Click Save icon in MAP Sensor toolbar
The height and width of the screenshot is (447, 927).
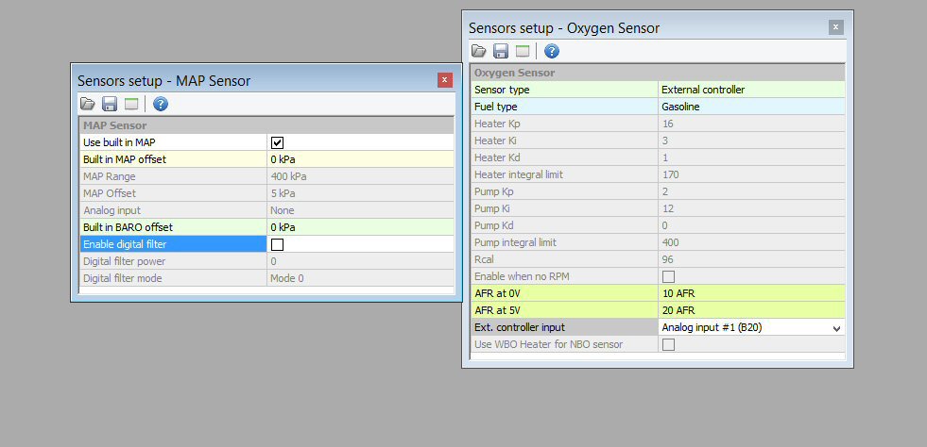[x=110, y=104]
